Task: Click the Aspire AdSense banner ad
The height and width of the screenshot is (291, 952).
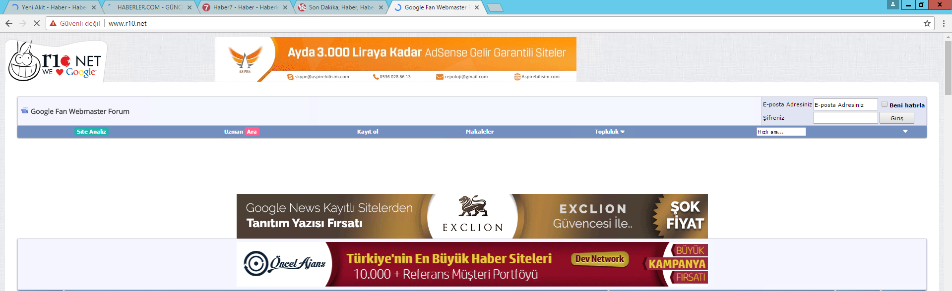Action: [x=395, y=59]
